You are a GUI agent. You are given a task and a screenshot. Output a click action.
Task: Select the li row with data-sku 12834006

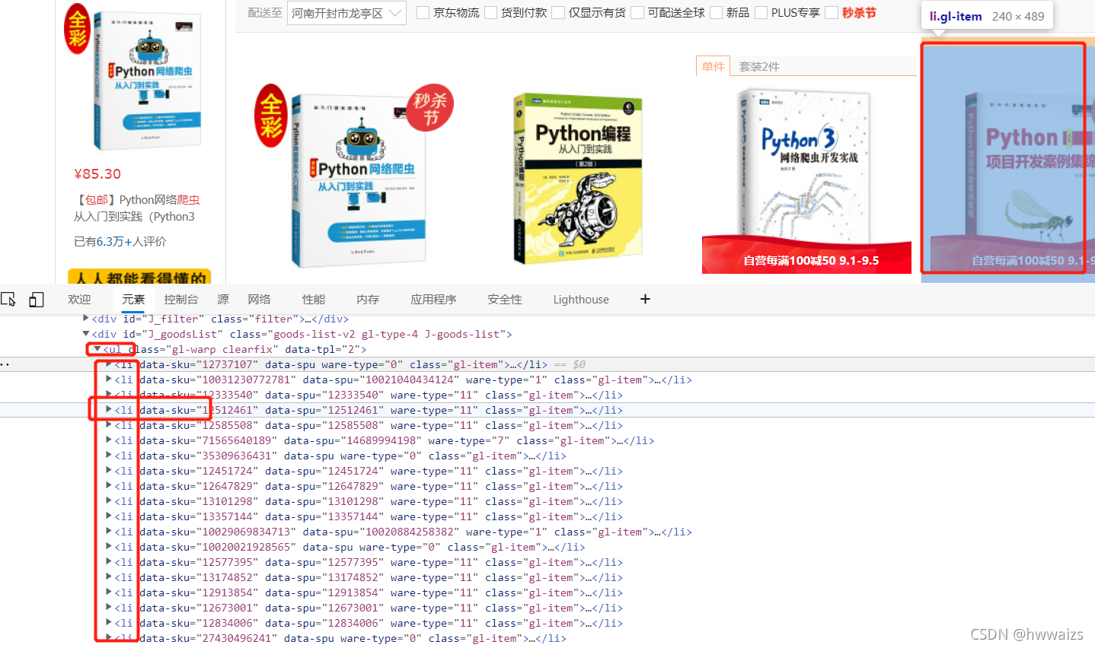coord(369,623)
